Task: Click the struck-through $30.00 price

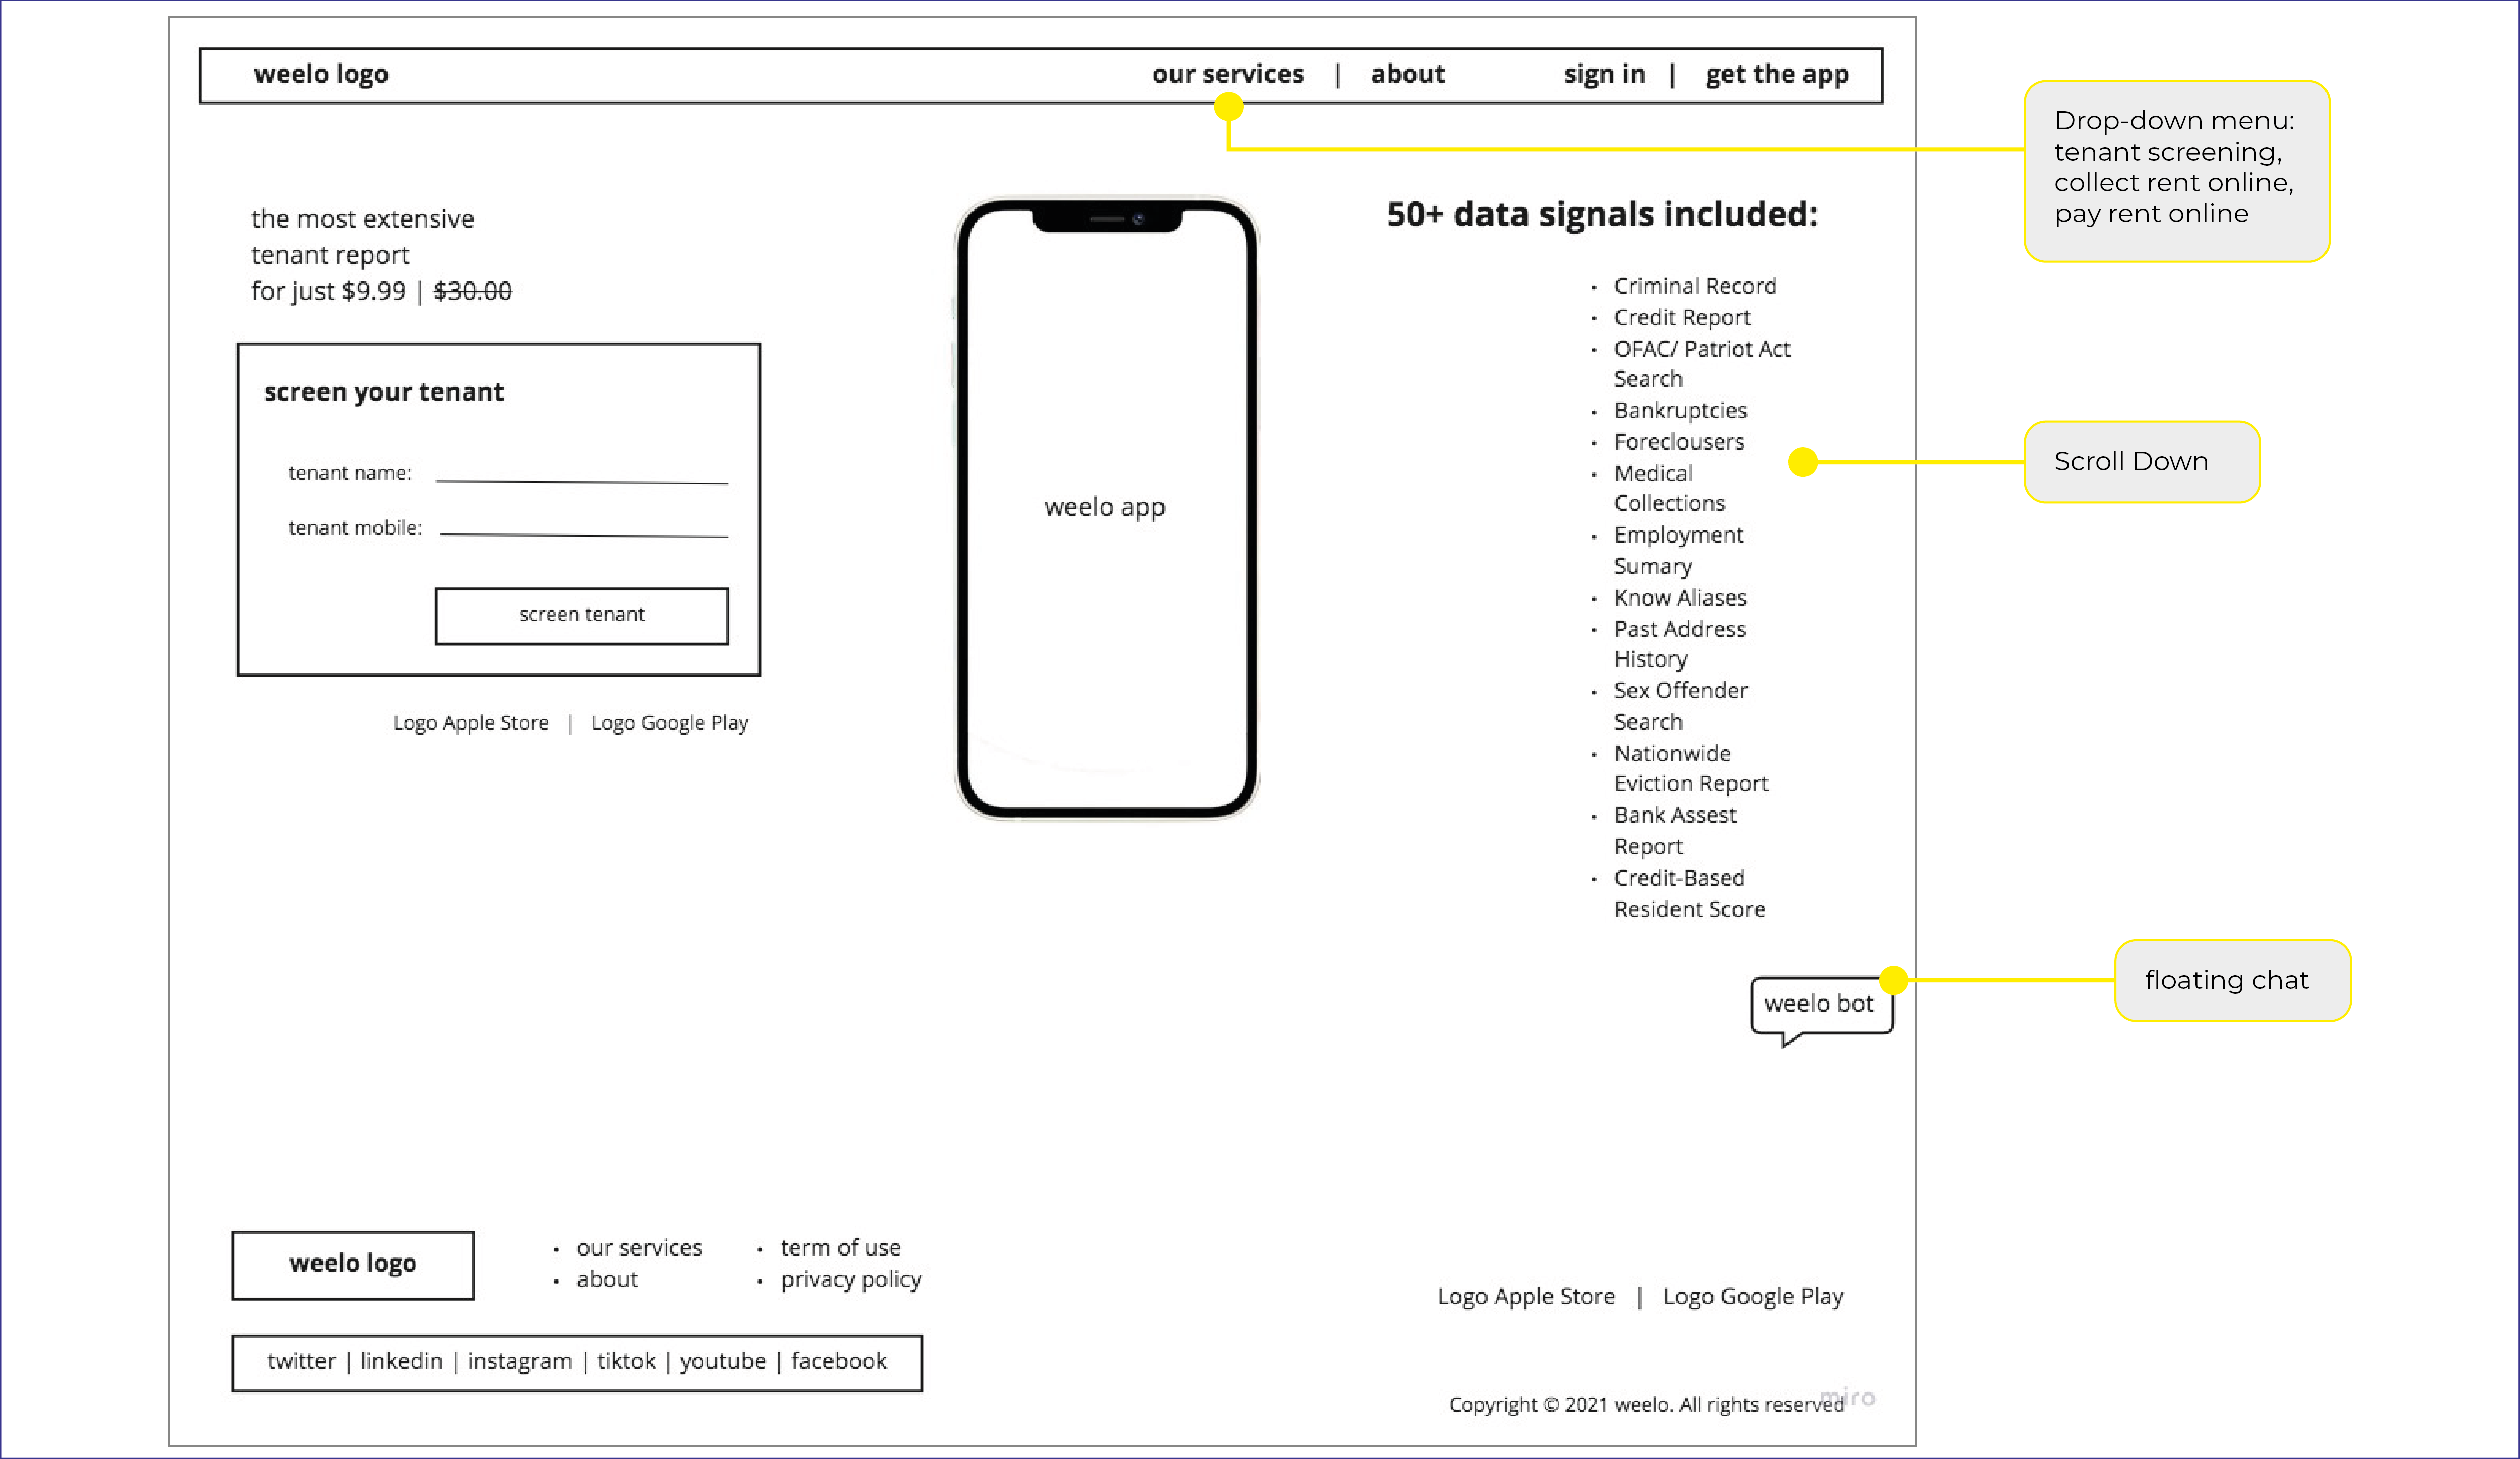Action: [472, 291]
